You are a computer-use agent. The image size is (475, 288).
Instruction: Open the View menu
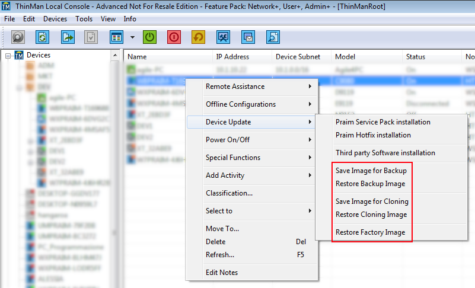coord(108,19)
